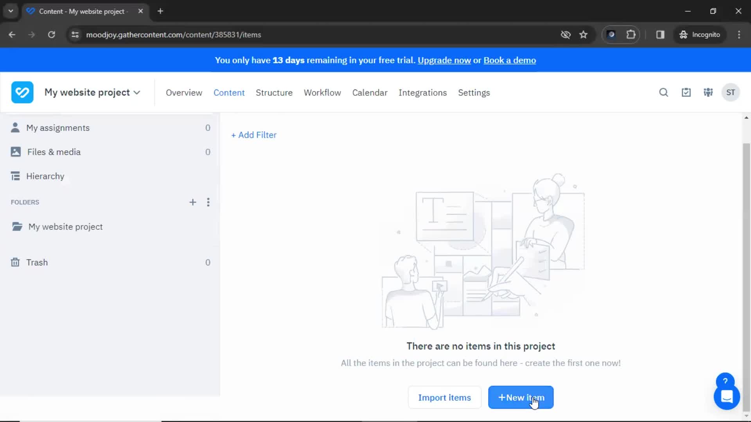
Task: Click the Book a demo link
Action: click(x=509, y=60)
